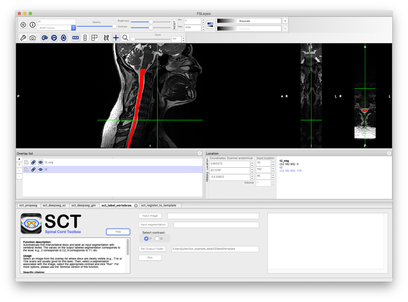Select the t2 contrast radio button

click(157, 239)
